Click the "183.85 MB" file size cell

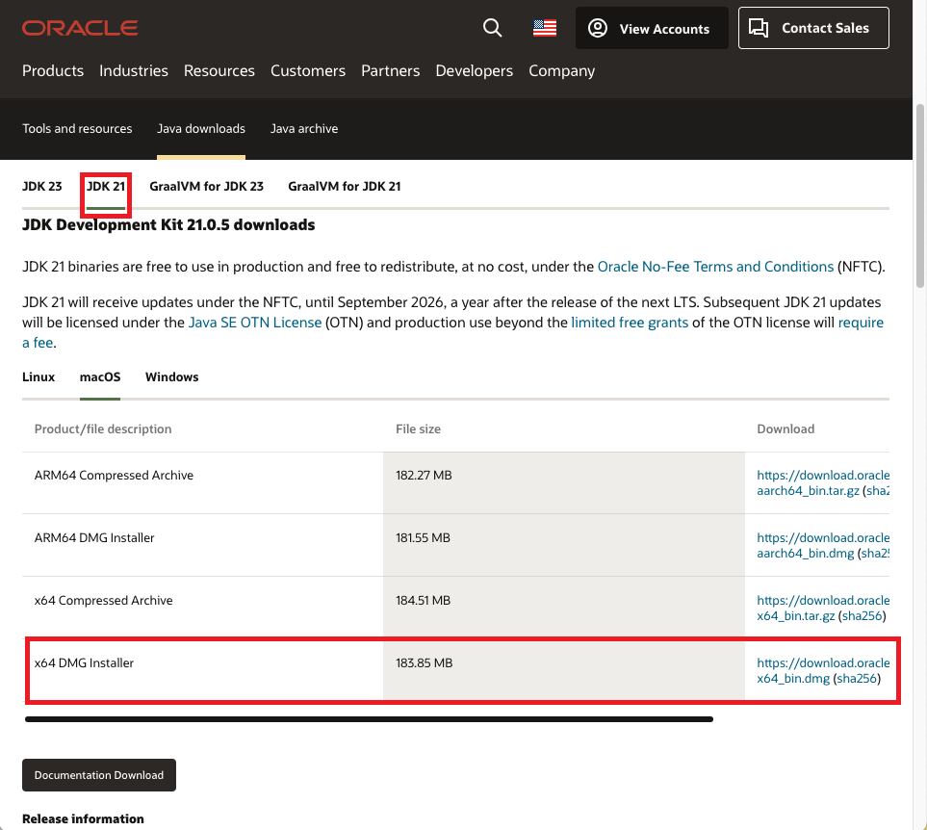tap(564, 670)
